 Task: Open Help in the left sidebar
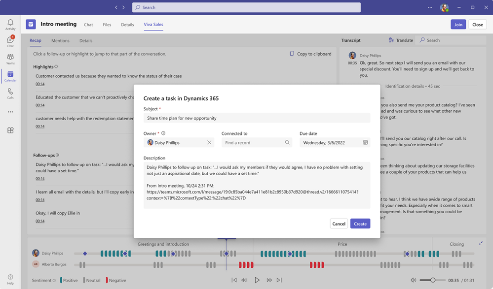pyautogui.click(x=10, y=279)
